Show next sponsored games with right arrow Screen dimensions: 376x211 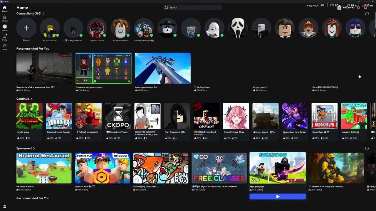372,172
